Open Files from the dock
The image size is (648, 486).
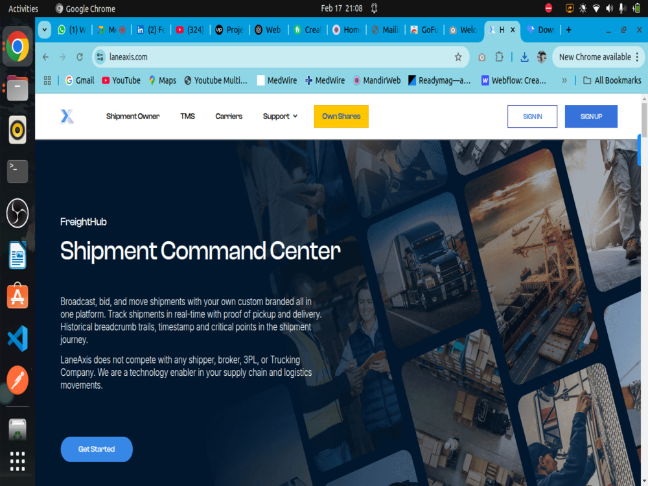tap(17, 88)
